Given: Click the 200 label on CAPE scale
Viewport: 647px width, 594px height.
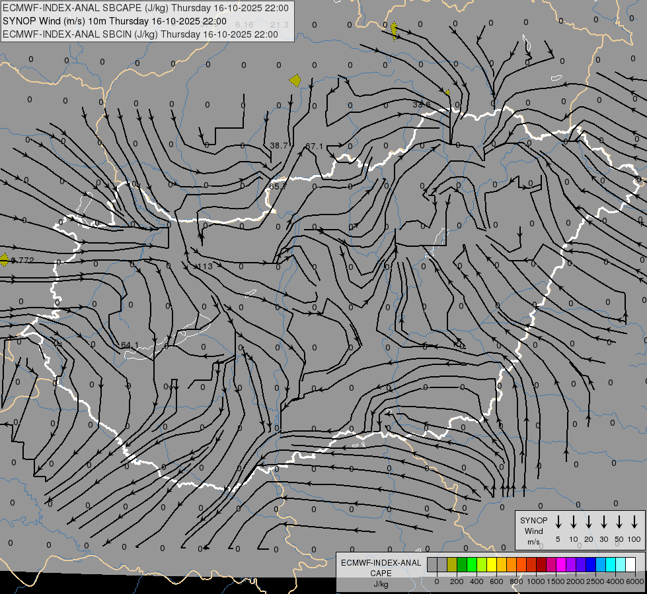Looking at the screenshot, I should coord(457,581).
